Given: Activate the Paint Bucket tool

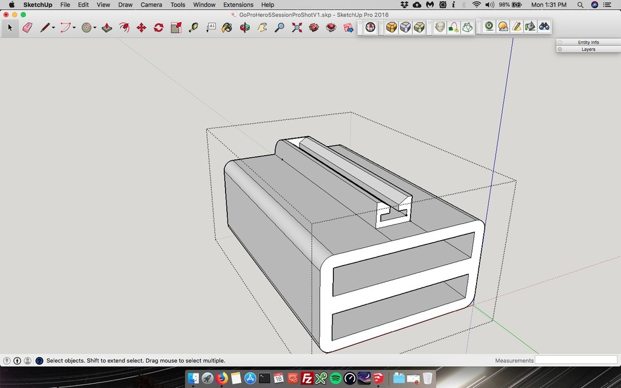Looking at the screenshot, I should pos(226,27).
